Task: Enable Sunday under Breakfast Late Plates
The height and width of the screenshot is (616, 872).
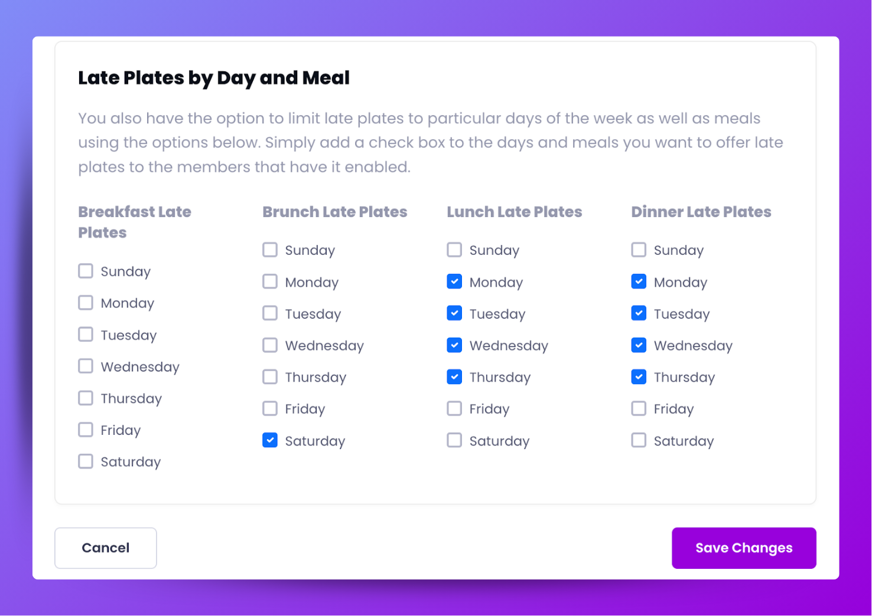Action: click(x=86, y=271)
